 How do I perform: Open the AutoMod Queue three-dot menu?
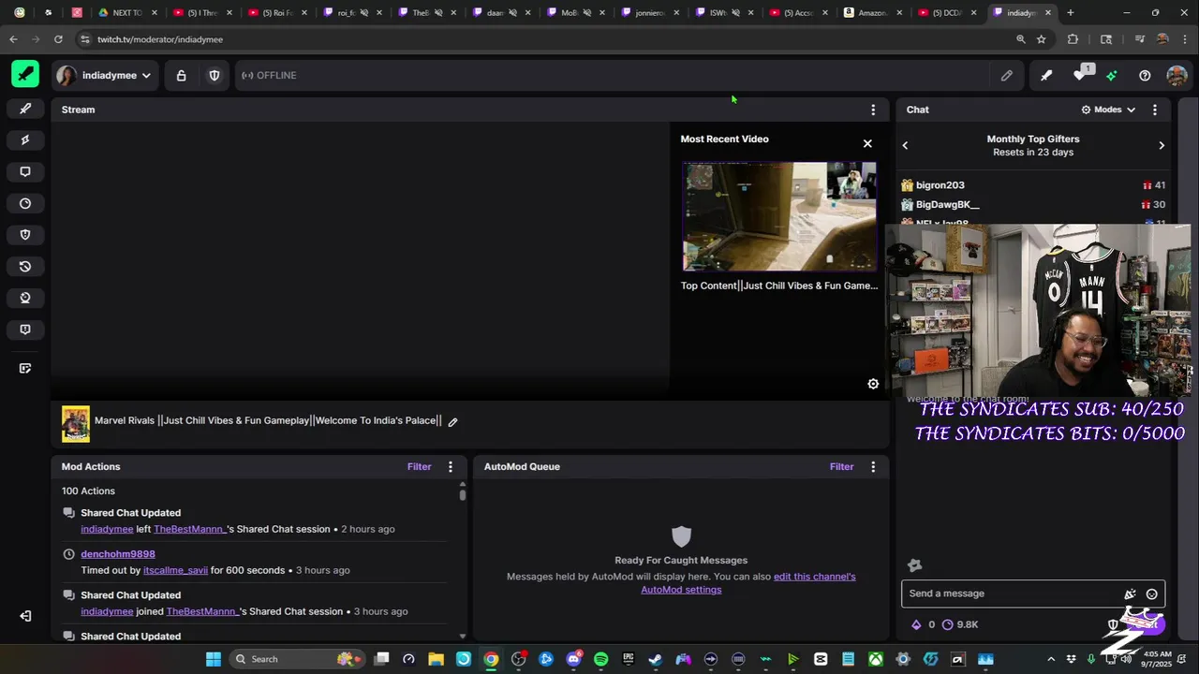click(x=873, y=466)
